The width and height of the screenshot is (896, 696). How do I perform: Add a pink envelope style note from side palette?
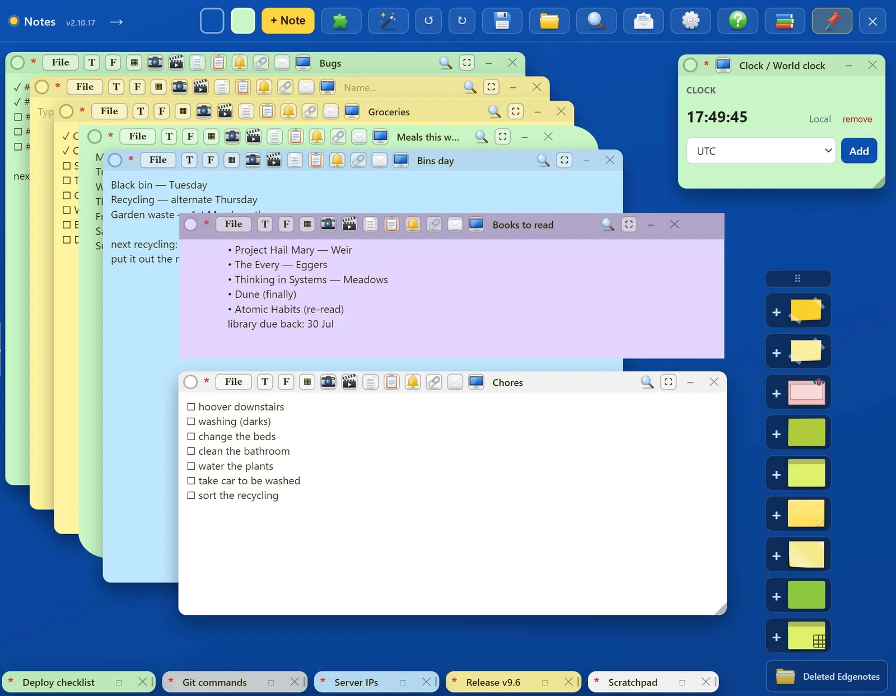tap(799, 392)
